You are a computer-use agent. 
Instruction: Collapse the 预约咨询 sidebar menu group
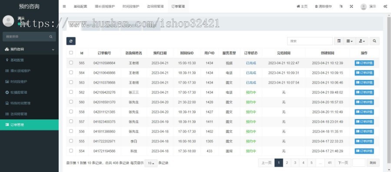click(x=29, y=50)
